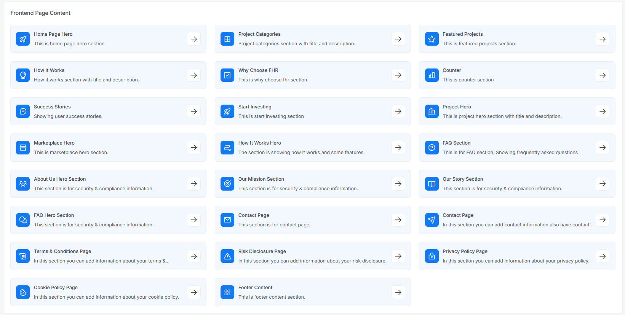Screen dimensions: 625x315
Task: Click the open book icon for Our Story Section
Action: coord(432,183)
